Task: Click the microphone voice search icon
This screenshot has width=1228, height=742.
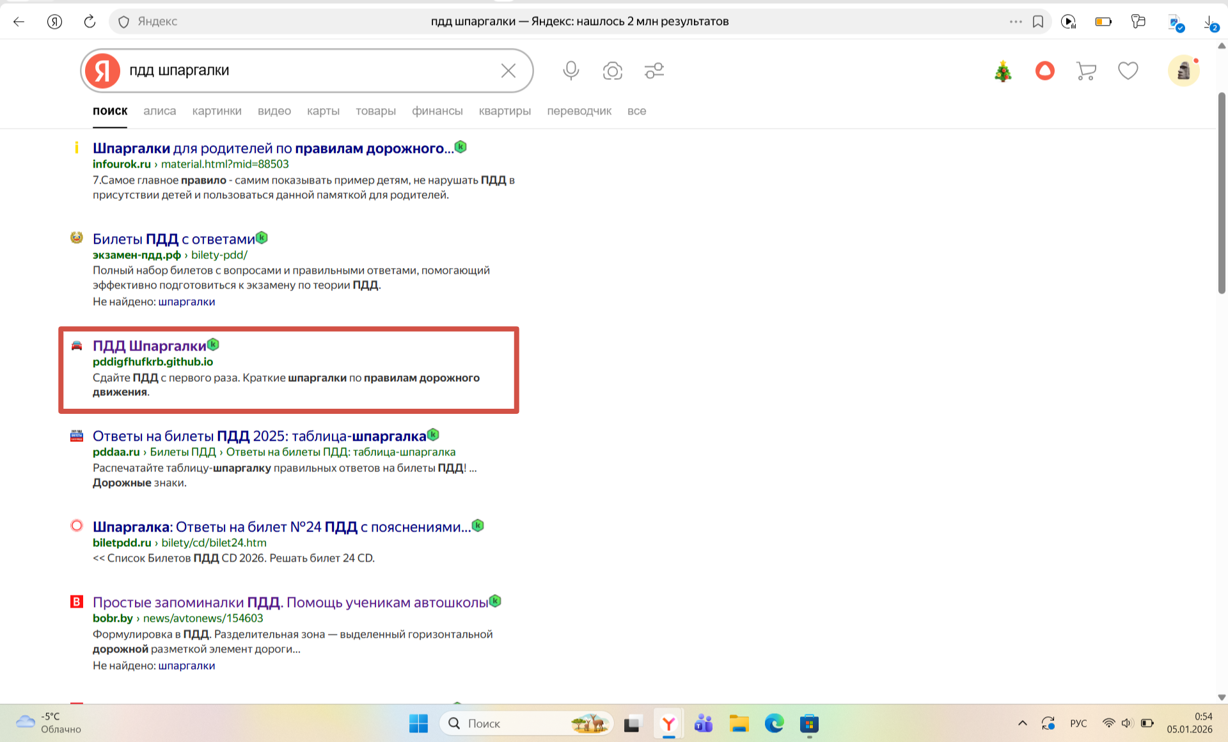Action: pos(571,70)
